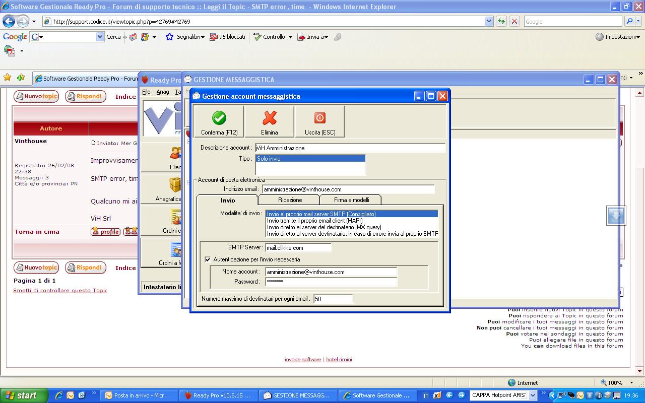The width and height of the screenshot is (645, 403).
Task: Click the PDF converter icon under Google logo
Action: 10,50
